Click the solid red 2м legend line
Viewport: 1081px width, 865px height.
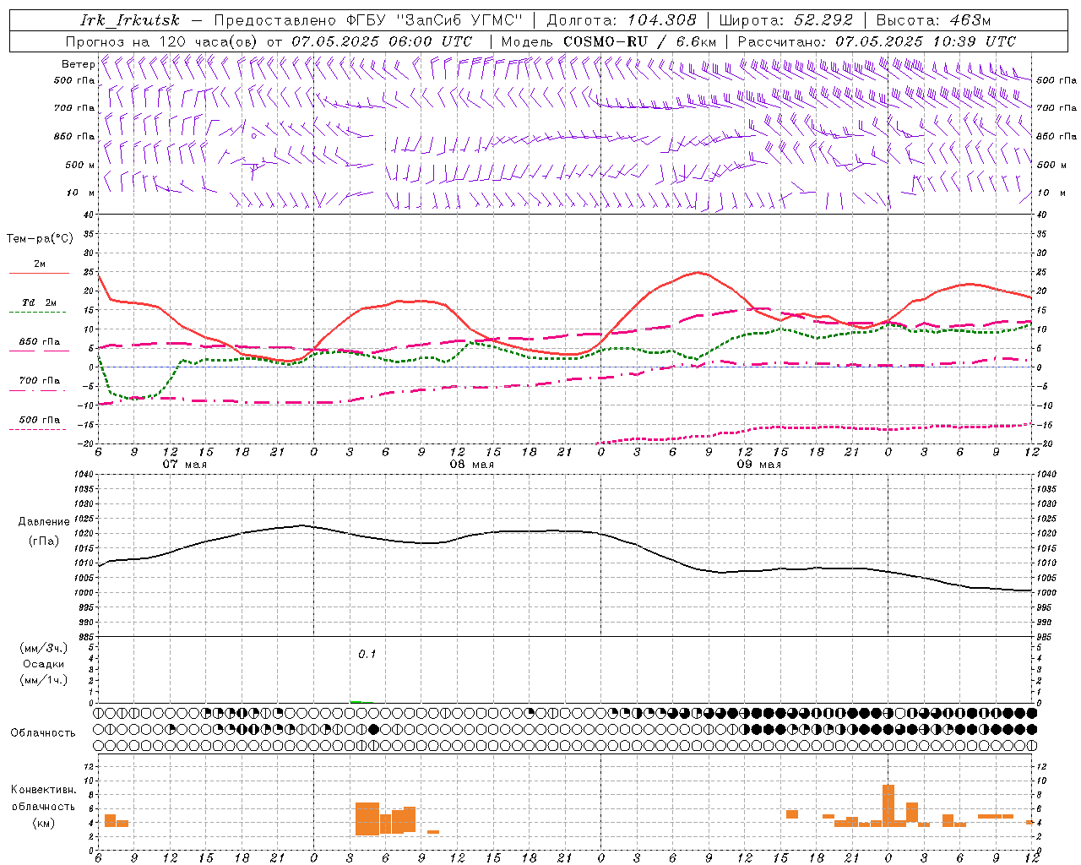pyautogui.click(x=39, y=274)
